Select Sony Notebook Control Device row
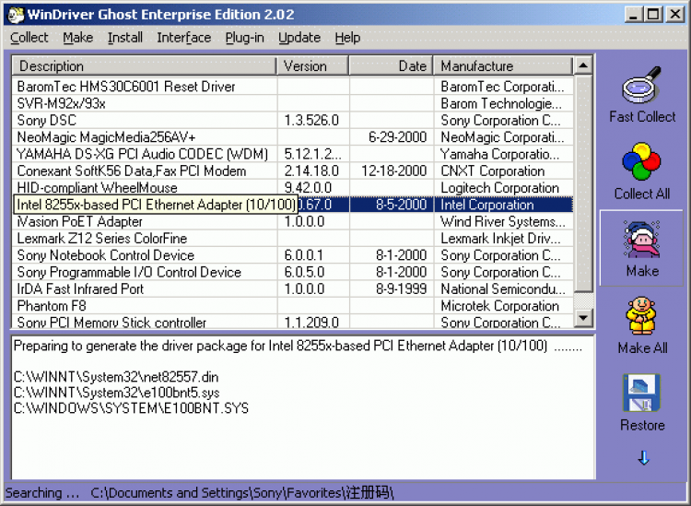The height and width of the screenshot is (506, 691). coord(293,255)
